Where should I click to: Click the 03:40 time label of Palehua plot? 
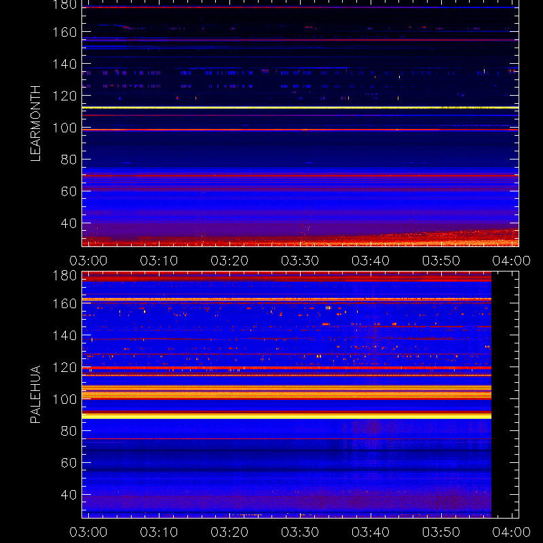click(x=371, y=532)
